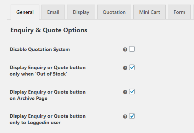Click the 'Enquiry & Quote Options' heading

tap(49, 30)
